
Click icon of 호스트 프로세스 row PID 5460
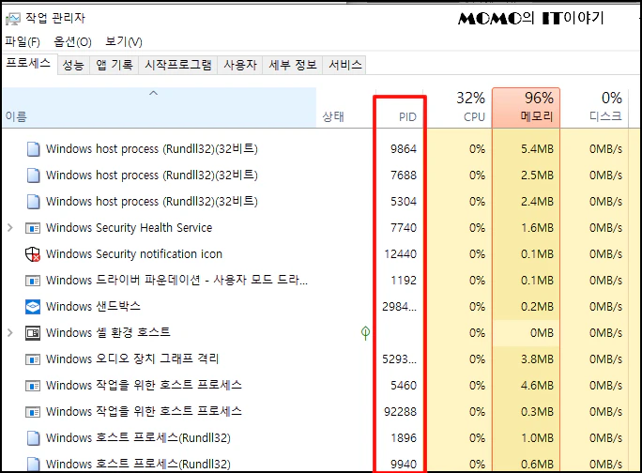[x=33, y=386]
